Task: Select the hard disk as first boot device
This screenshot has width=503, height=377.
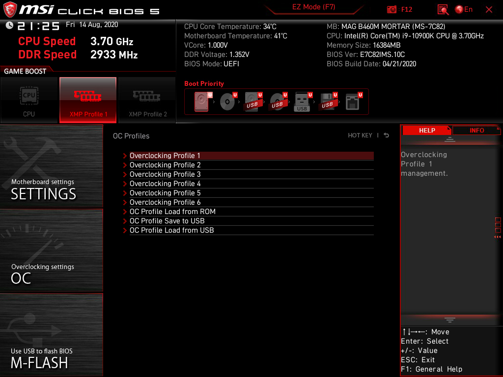Action: (201, 101)
